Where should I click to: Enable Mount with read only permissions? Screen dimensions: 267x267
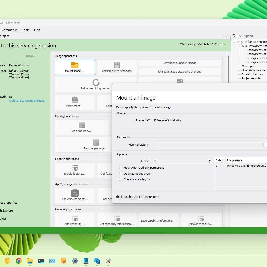[121, 168]
